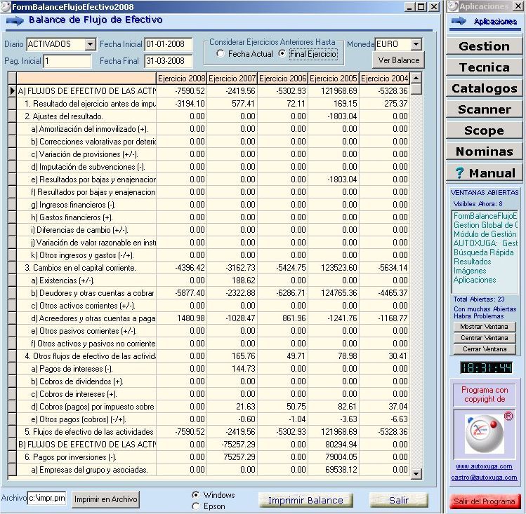Click the Ver Balance button
This screenshot has width=526, height=514.
(x=398, y=60)
